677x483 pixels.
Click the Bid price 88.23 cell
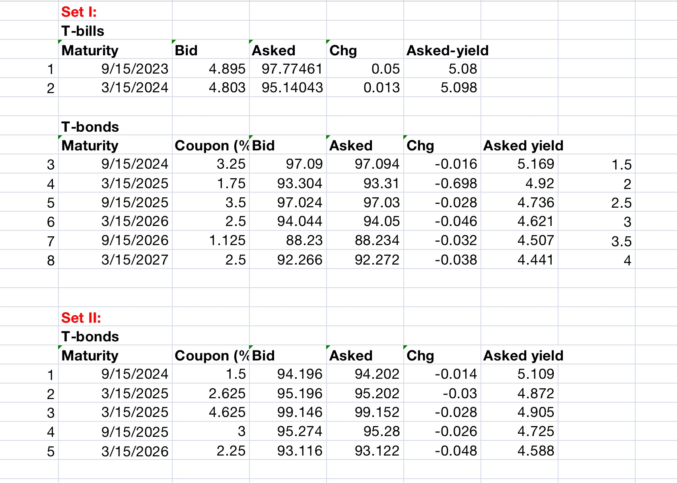tap(288, 240)
